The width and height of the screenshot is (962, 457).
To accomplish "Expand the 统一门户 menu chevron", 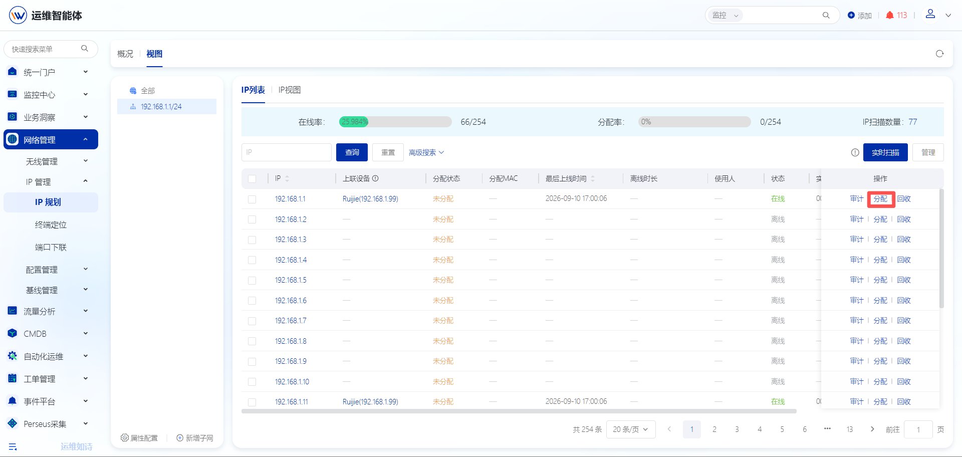I will pos(86,72).
